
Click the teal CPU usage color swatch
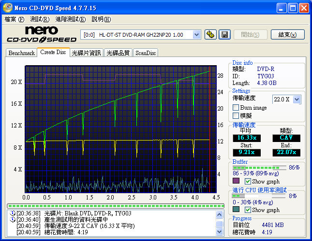click(x=236, y=210)
